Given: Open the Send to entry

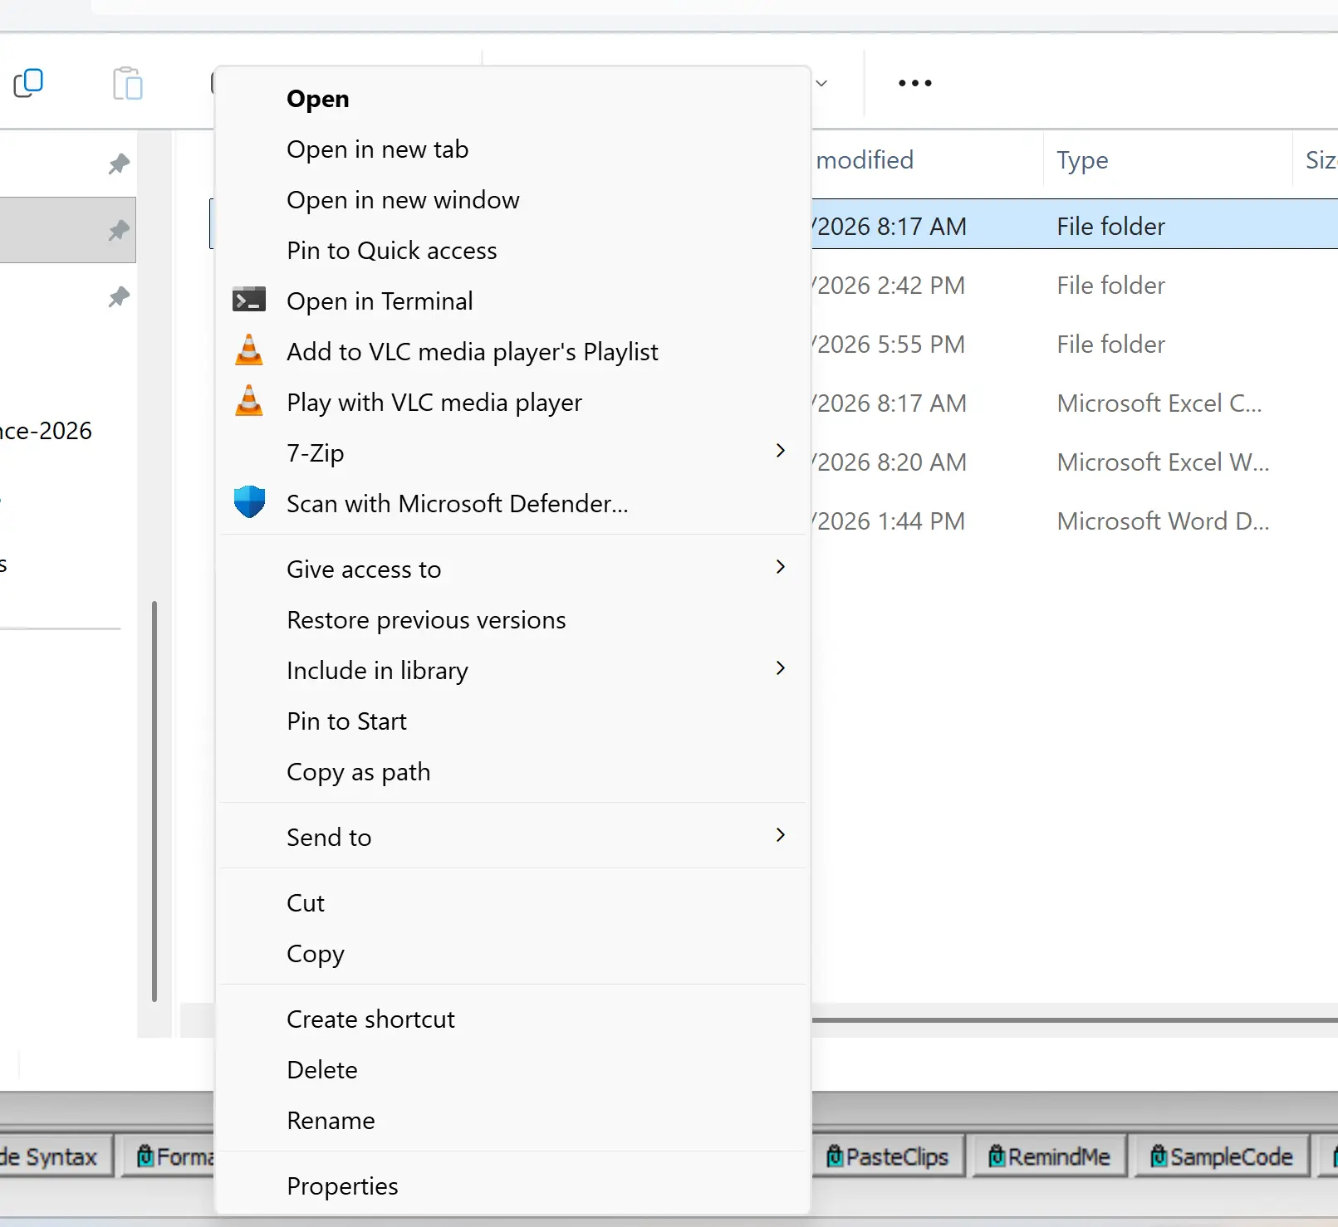Looking at the screenshot, I should [x=512, y=838].
